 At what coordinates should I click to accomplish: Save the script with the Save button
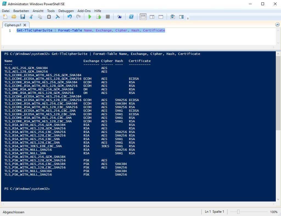(x=23, y=17)
